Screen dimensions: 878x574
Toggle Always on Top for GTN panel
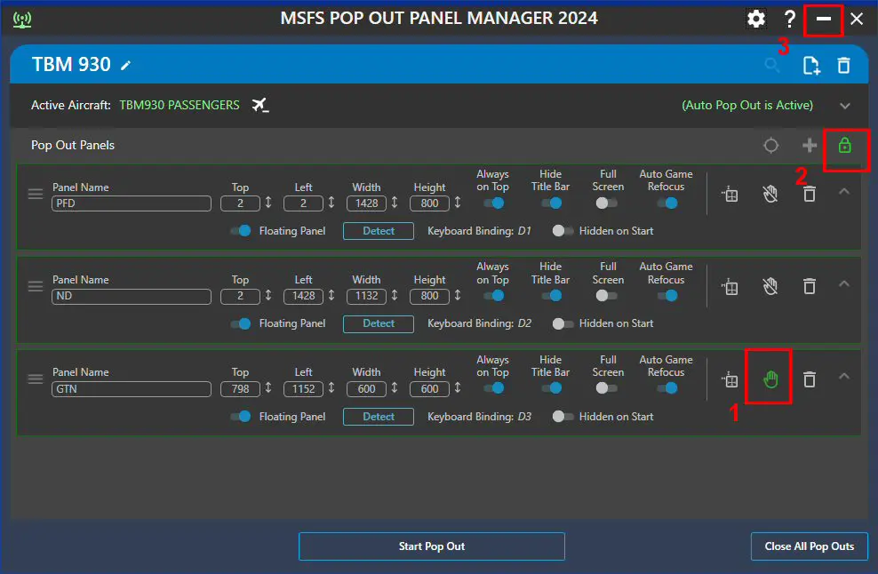[x=494, y=388]
